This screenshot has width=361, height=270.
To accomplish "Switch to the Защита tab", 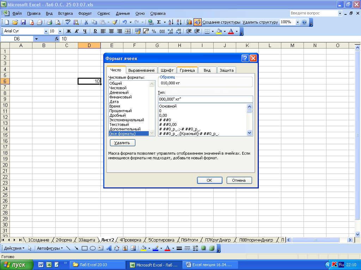I will coord(227,70).
